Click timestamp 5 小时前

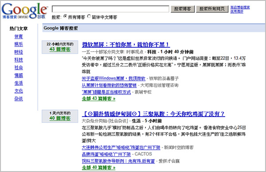(x=153, y=121)
